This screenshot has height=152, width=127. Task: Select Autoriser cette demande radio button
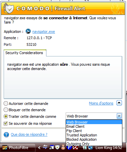[x=6, y=104]
